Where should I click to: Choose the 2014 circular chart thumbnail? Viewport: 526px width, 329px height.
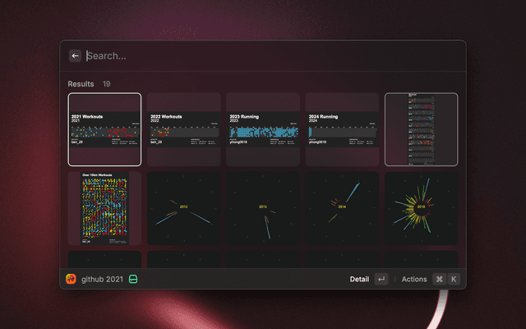(342, 208)
